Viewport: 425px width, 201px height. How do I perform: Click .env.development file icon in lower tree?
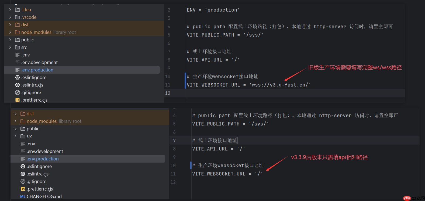coord(23,151)
